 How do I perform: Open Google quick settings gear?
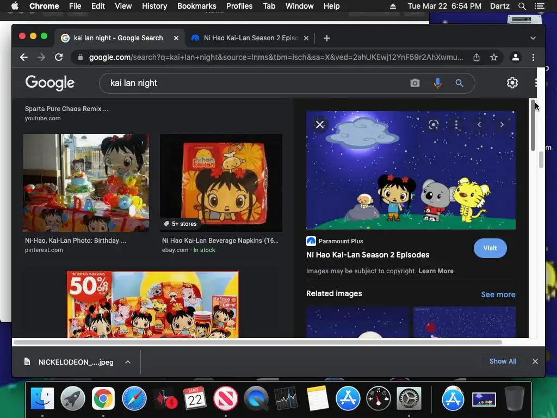click(512, 83)
